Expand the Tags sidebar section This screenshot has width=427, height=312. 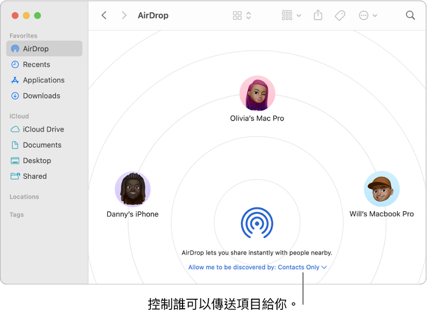[x=17, y=214]
